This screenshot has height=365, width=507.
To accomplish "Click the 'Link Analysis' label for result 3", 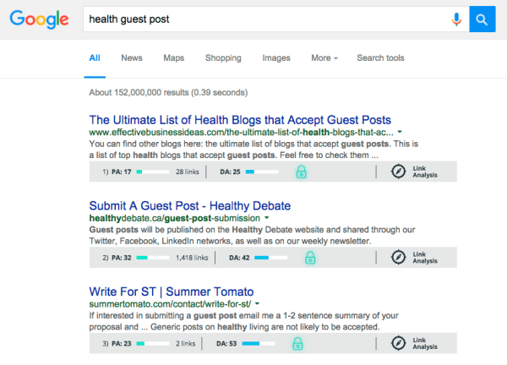I will 425,343.
